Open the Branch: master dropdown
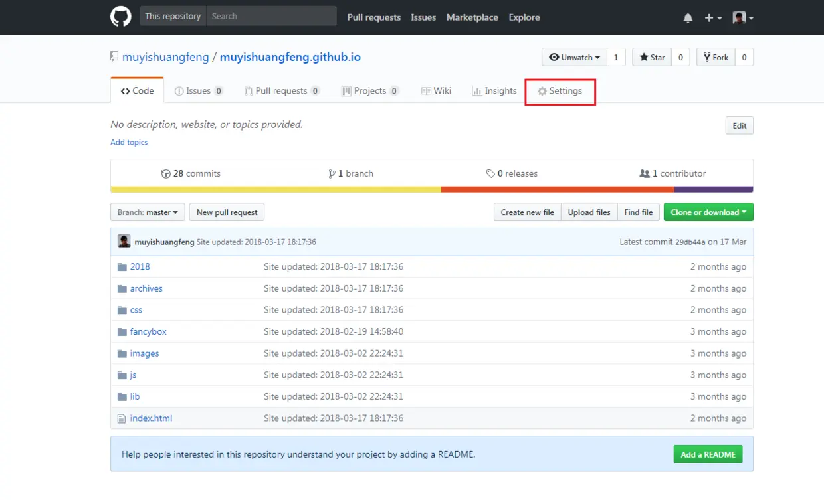The width and height of the screenshot is (824, 500). click(x=148, y=212)
